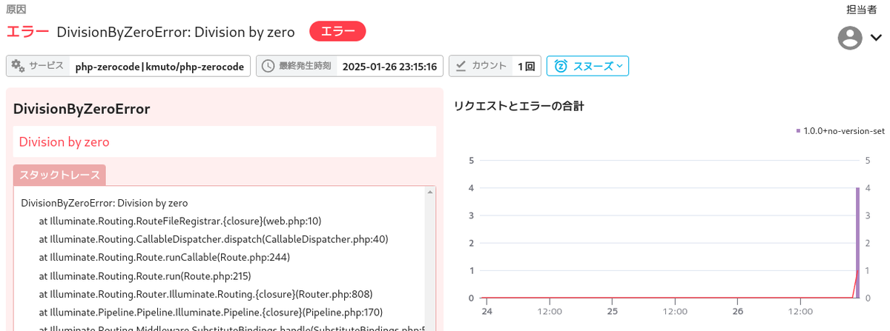
Task: Click the clock icon beside 最終発生時刻
Action: [x=268, y=66]
